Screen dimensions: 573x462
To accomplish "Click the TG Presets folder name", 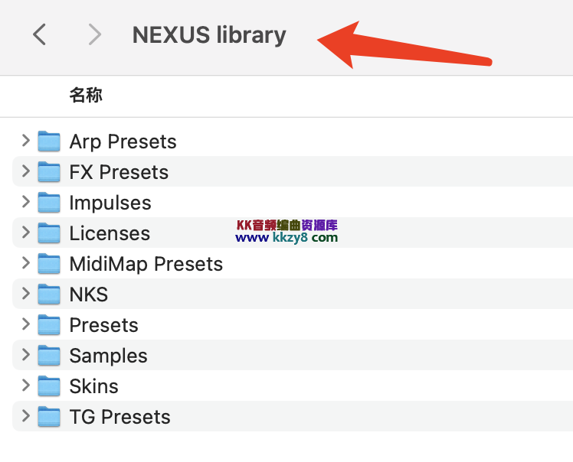I will [x=120, y=417].
